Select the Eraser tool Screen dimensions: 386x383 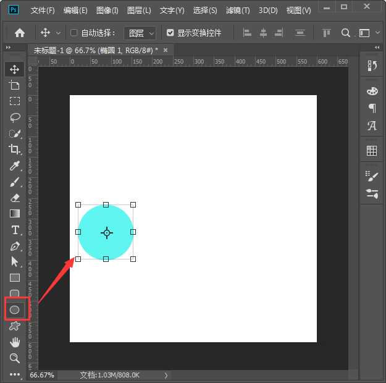pyautogui.click(x=15, y=198)
